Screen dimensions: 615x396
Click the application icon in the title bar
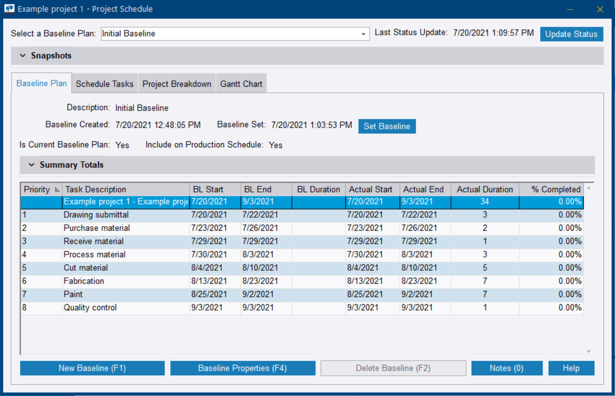[x=8, y=9]
